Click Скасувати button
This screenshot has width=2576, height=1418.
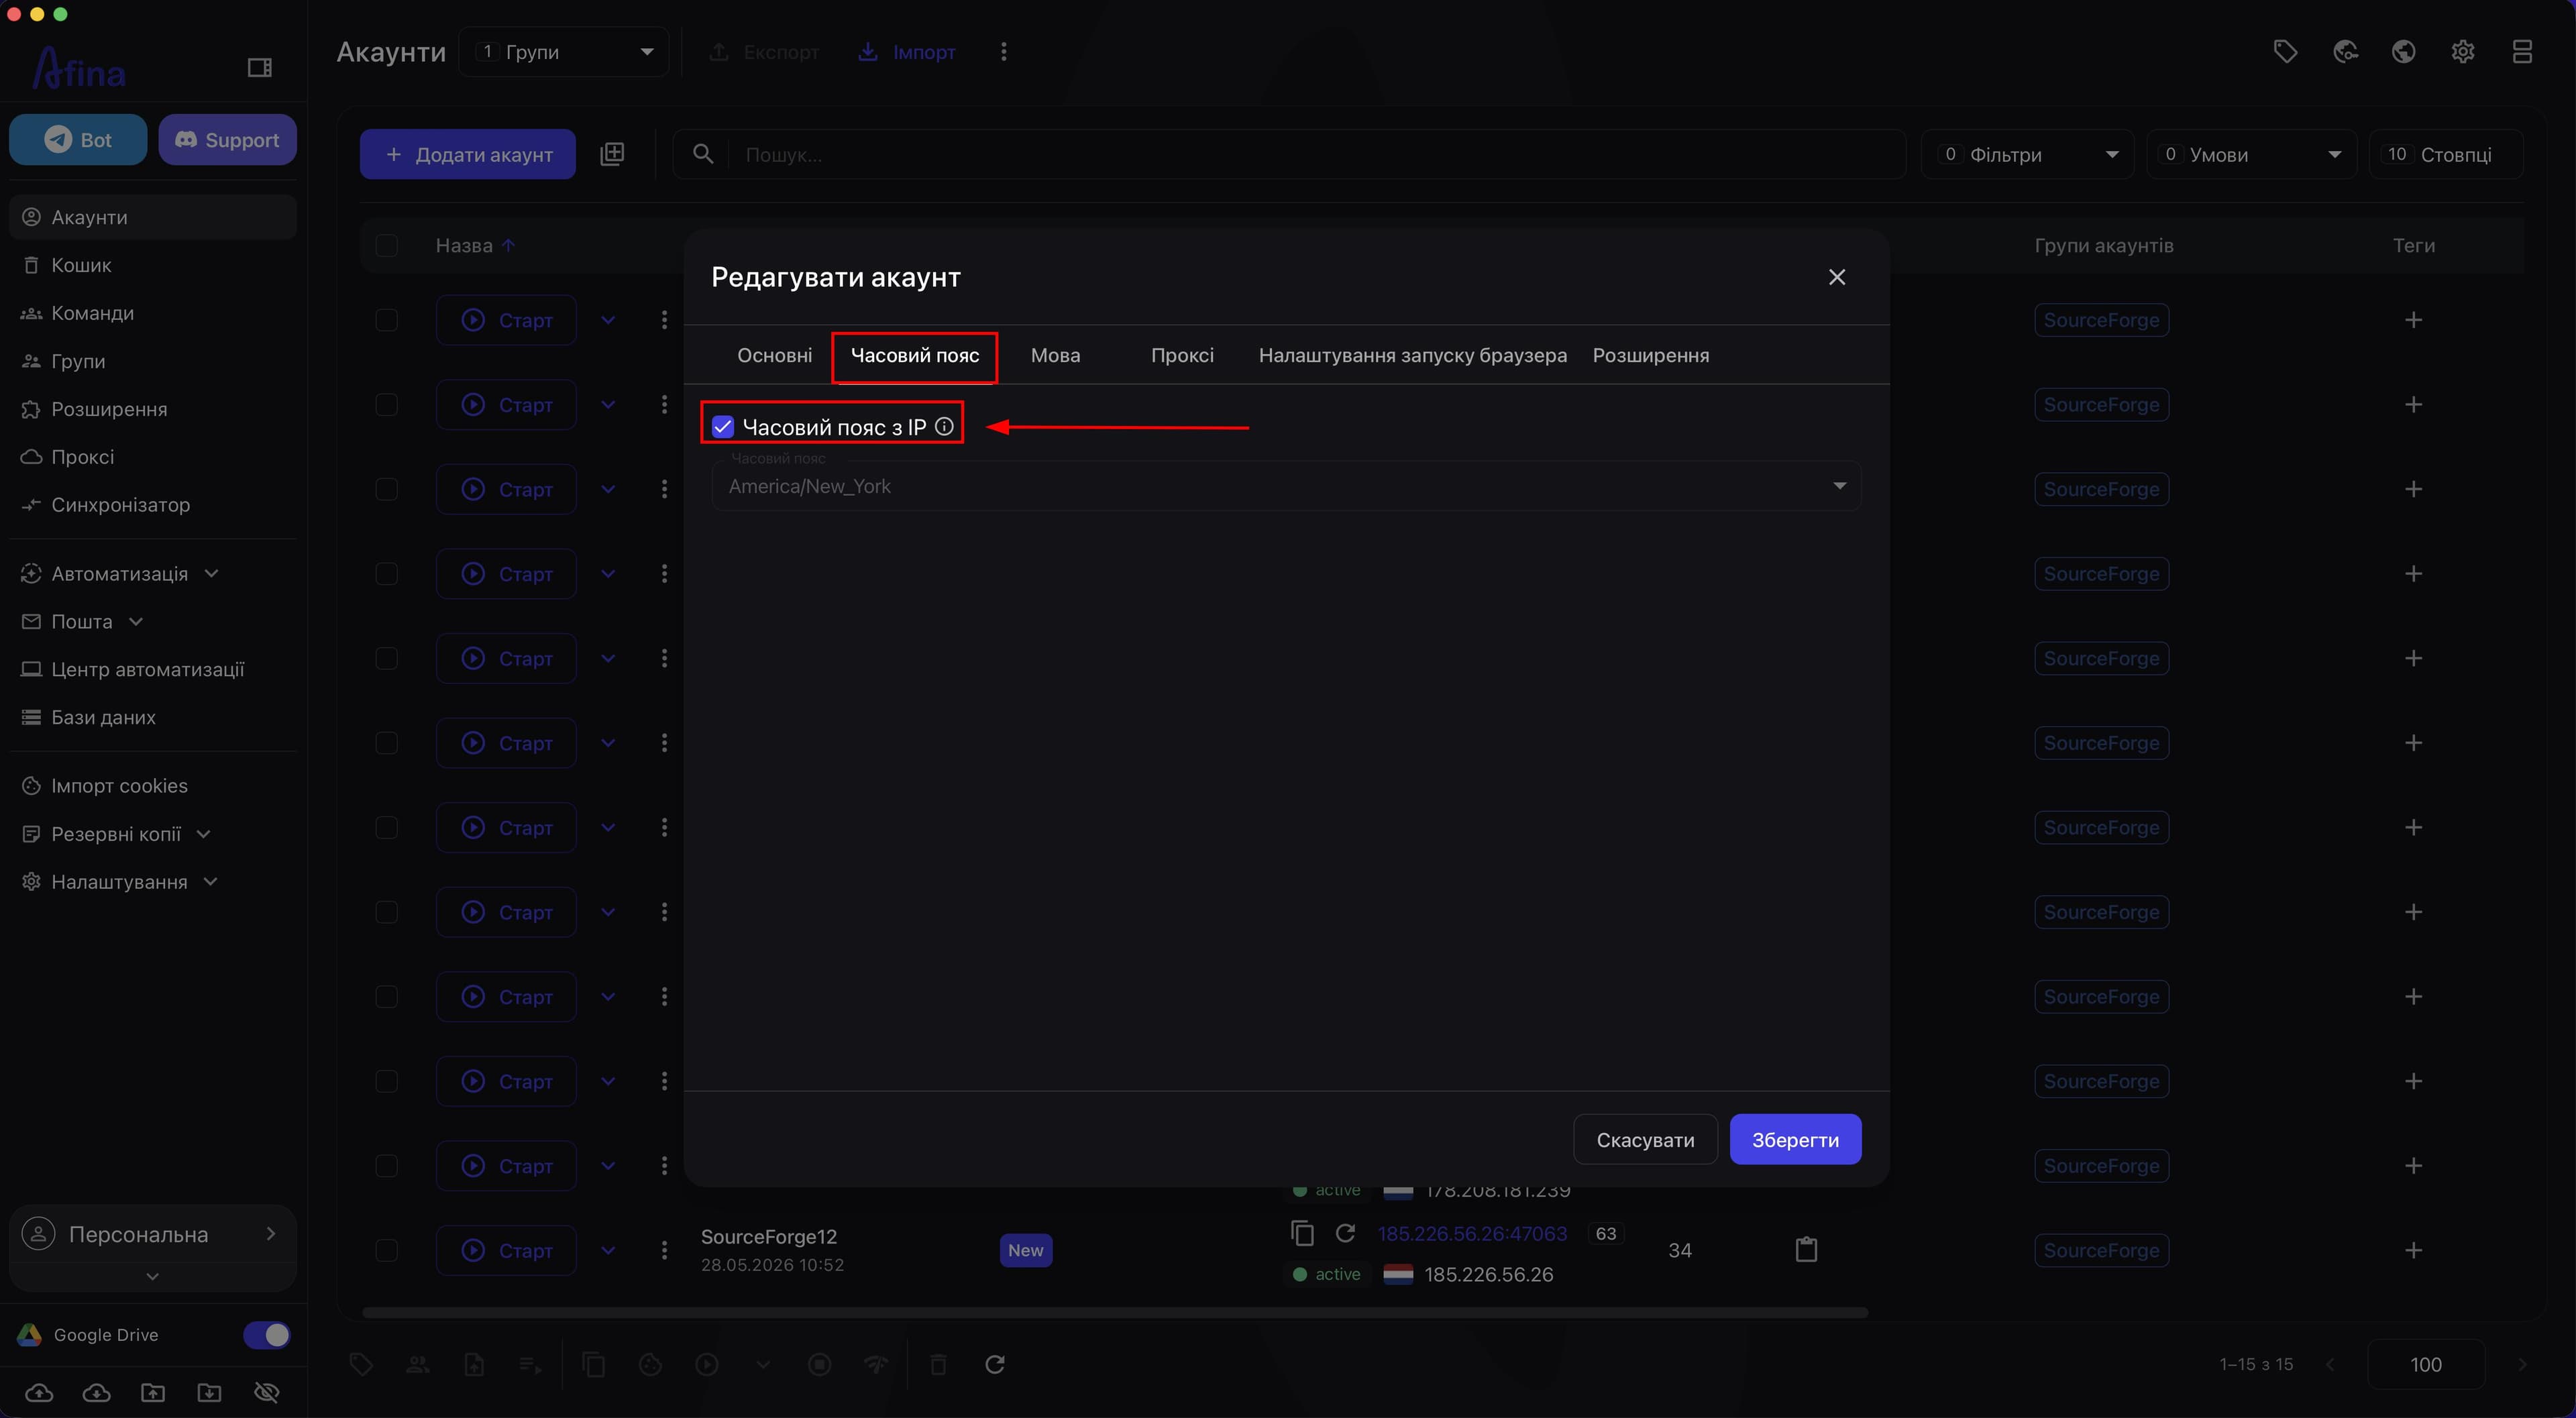pos(1645,1140)
